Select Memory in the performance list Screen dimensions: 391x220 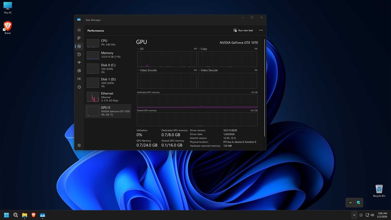[108, 55]
